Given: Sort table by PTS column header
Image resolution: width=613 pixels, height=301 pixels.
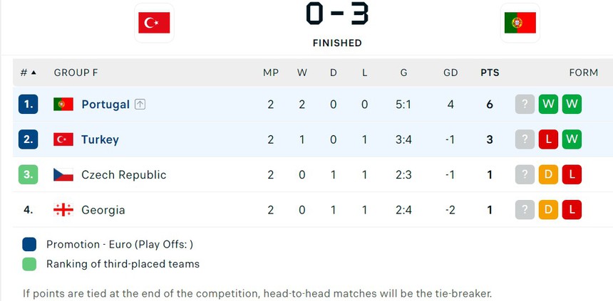Looking at the screenshot, I should (x=490, y=73).
